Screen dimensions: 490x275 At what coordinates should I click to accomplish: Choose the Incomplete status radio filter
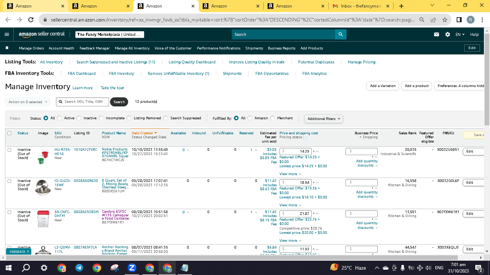(x=101, y=118)
